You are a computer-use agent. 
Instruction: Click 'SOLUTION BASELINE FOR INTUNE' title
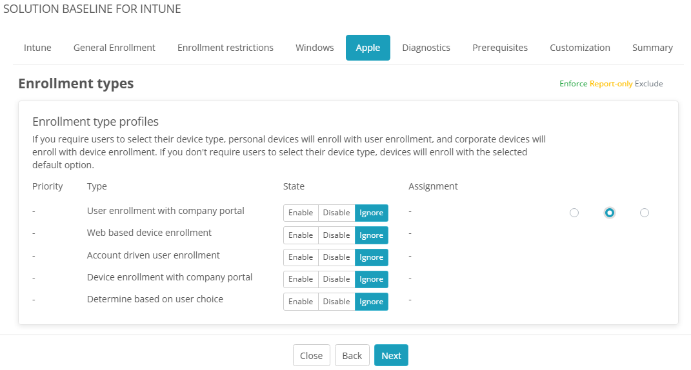coord(92,9)
